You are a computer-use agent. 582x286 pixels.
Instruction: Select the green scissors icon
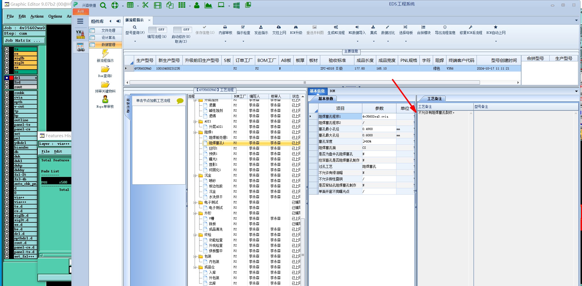[145, 5]
